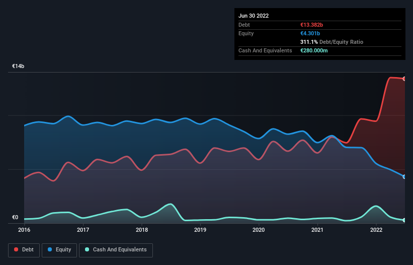Click the red Debt endpoint marker
Image resolution: width=413 pixels, height=265 pixels.
(x=404, y=79)
